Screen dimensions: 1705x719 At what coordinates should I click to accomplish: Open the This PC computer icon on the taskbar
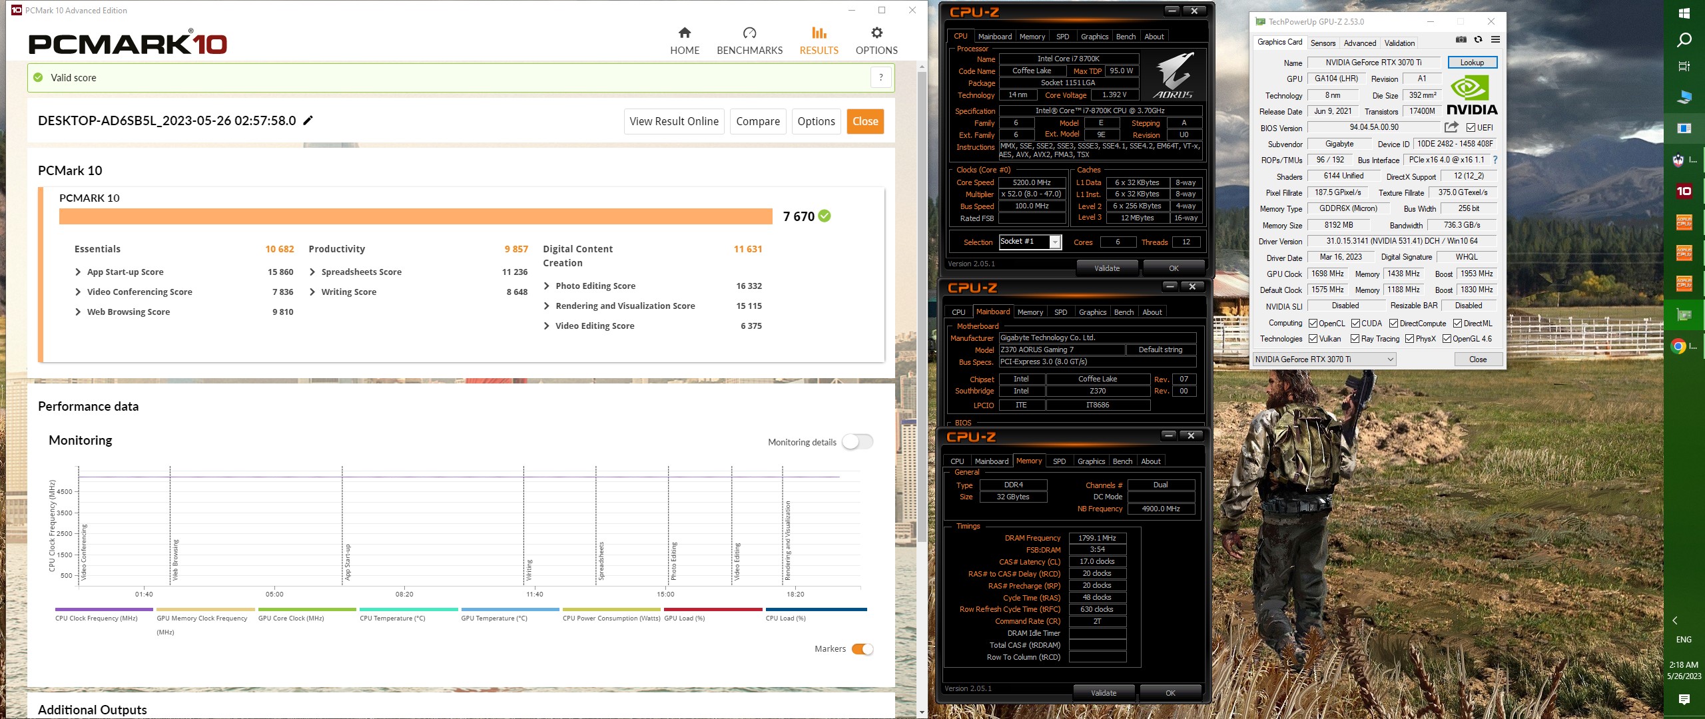(1684, 97)
